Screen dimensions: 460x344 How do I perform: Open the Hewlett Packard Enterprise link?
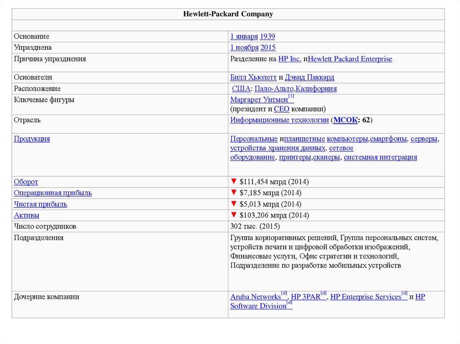pos(349,59)
